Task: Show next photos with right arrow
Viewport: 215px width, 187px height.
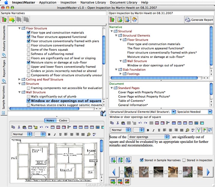Action: point(208,172)
